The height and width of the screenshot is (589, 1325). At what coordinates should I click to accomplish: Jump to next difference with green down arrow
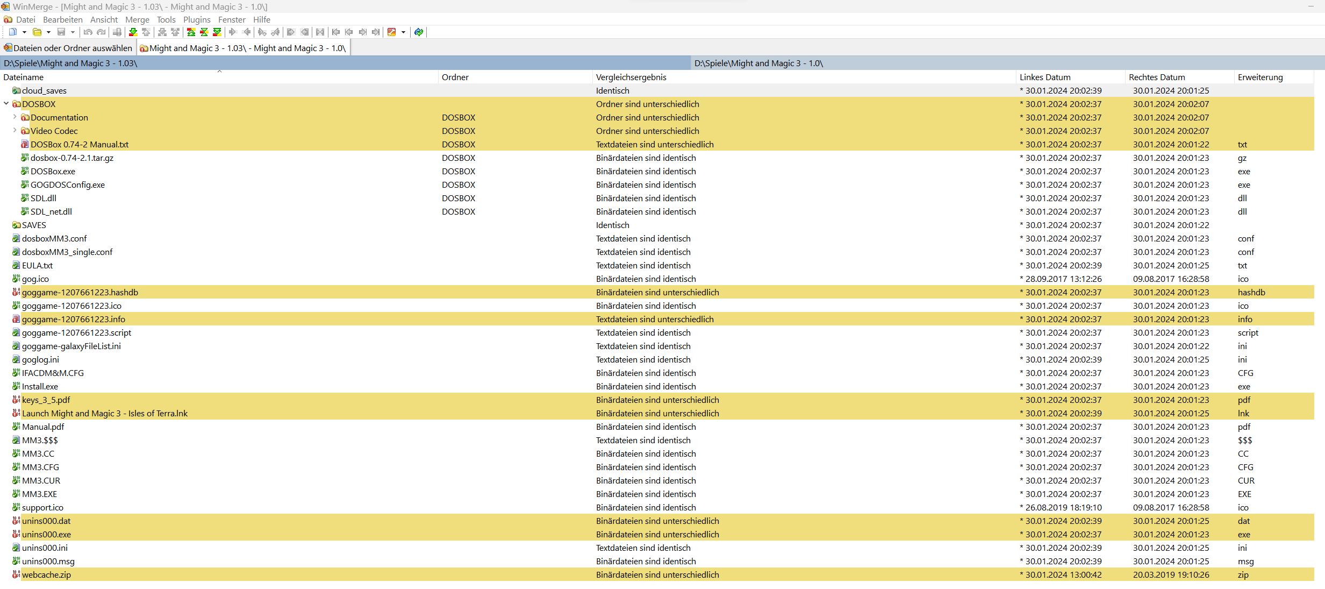coord(133,32)
